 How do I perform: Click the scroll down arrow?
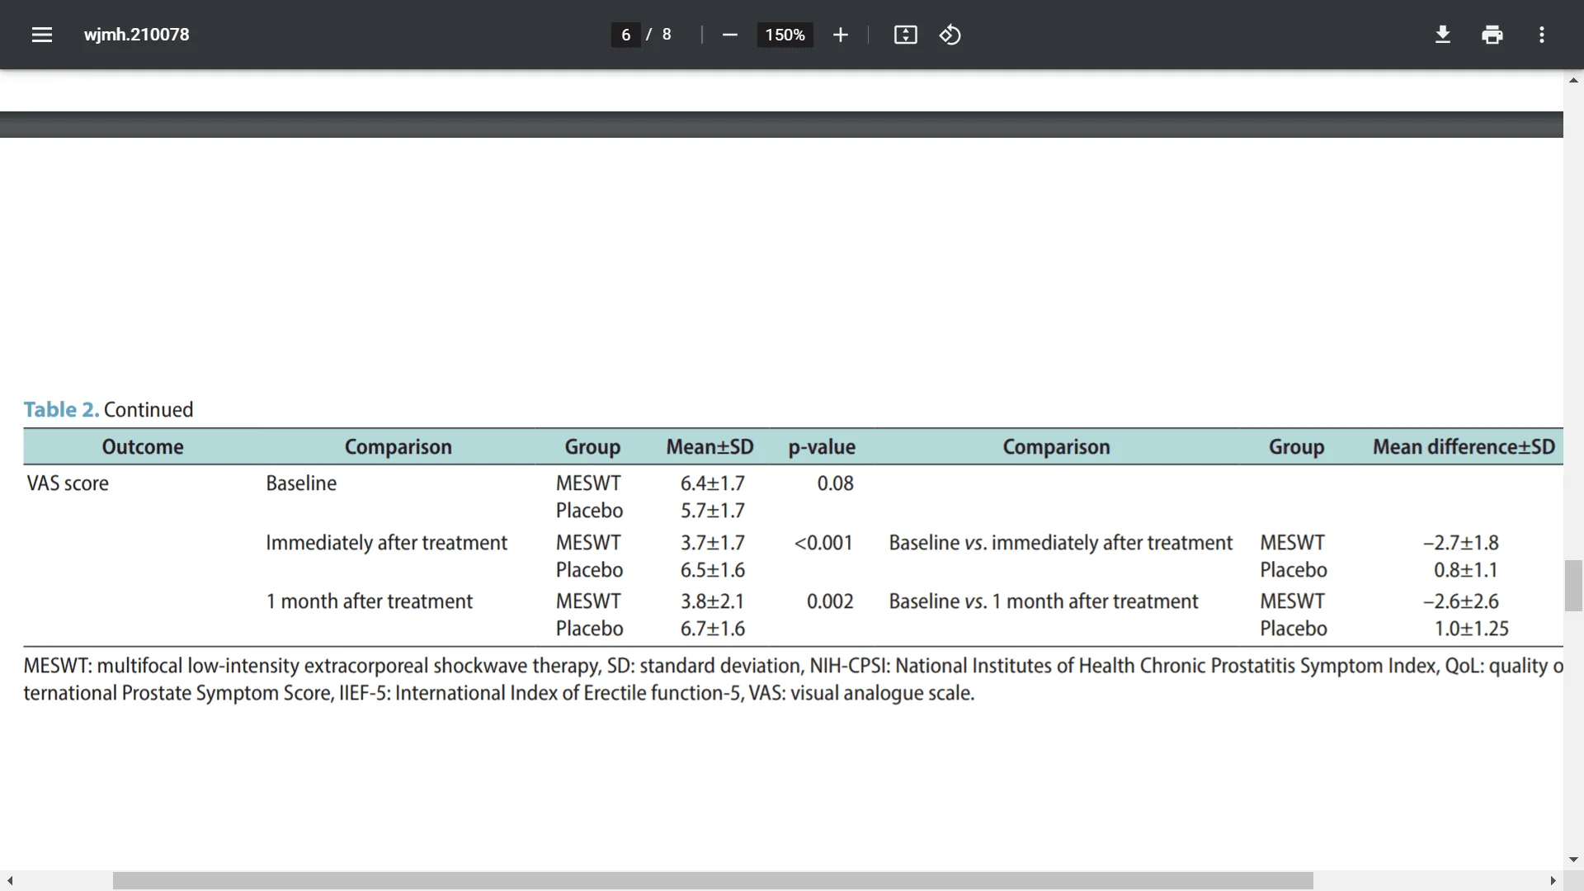click(1573, 860)
